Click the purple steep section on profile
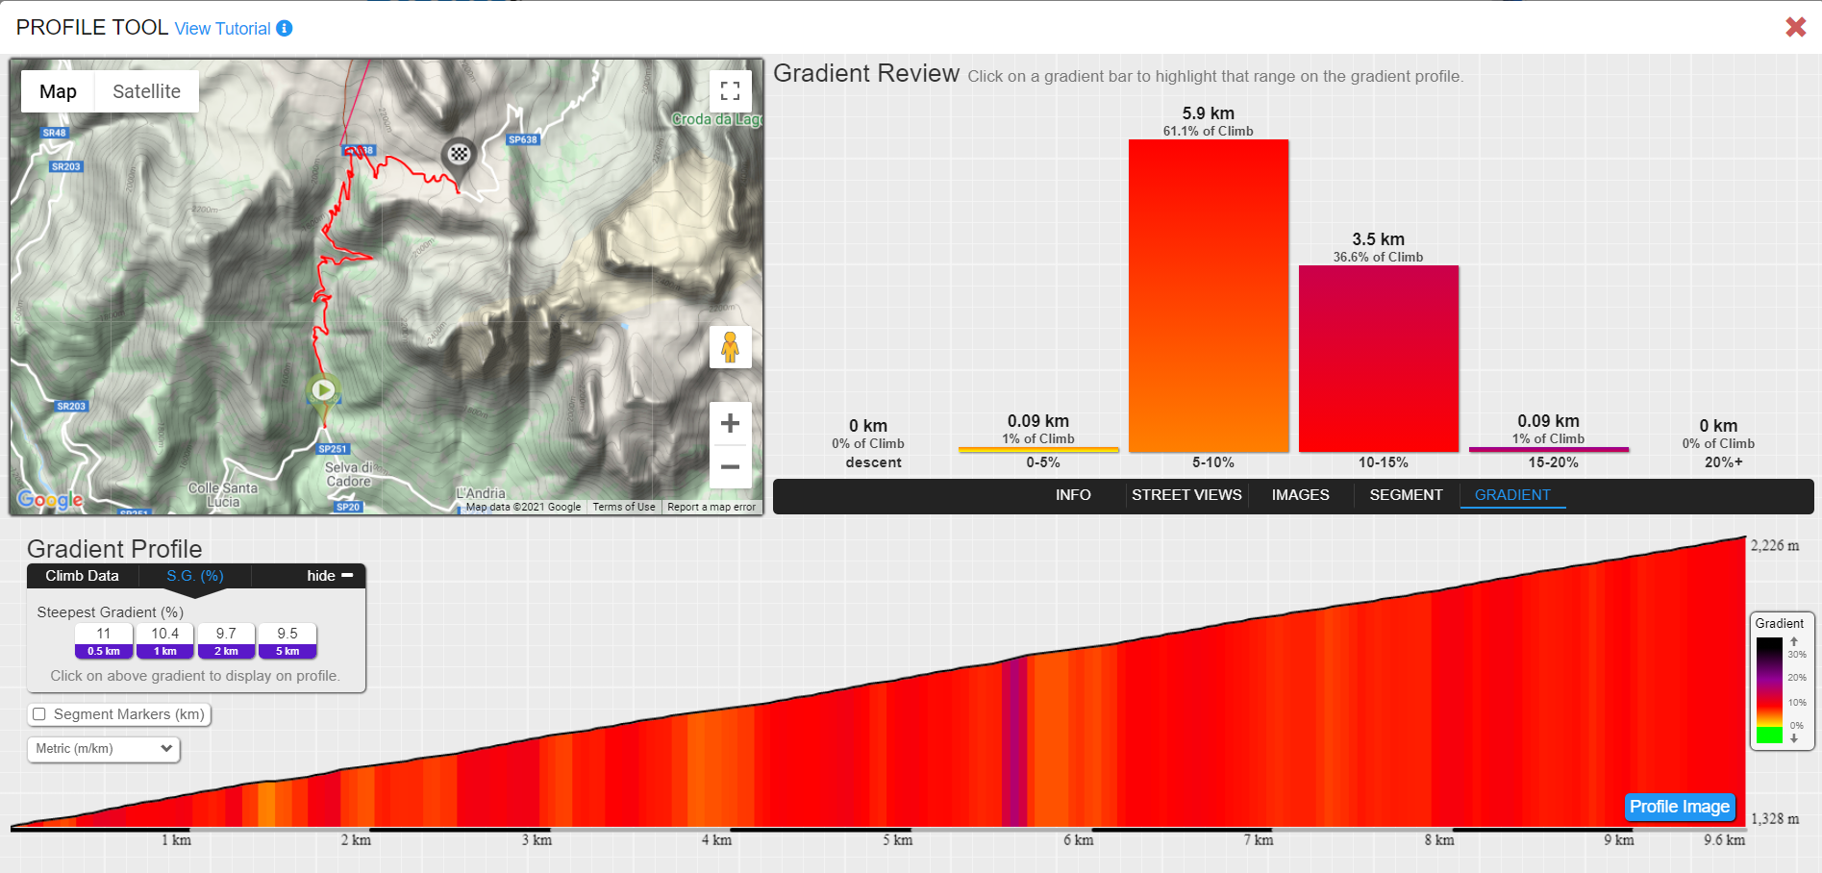This screenshot has height=873, width=1822. coord(1014,740)
